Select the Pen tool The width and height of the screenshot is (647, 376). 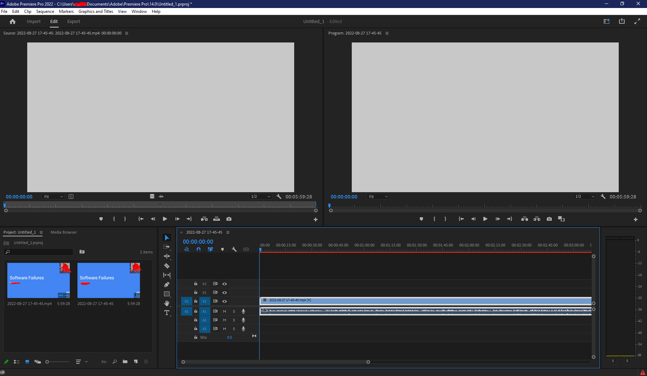point(167,284)
